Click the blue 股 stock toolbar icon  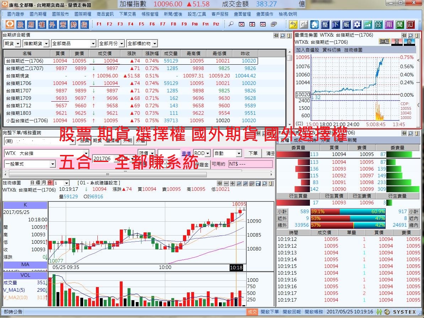(21, 25)
